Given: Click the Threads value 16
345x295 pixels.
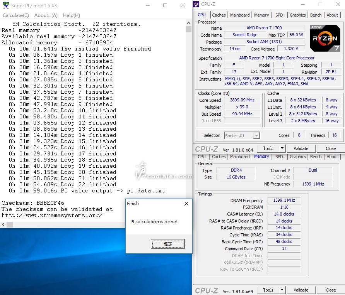Looking at the screenshot, I should coord(335,135).
